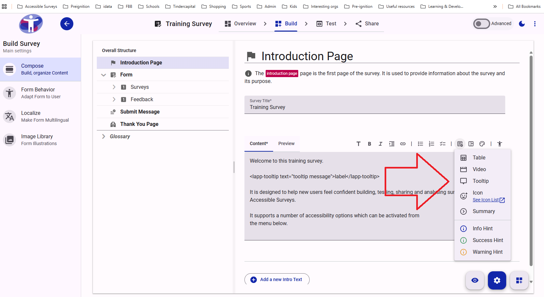Click the numbered list icon
This screenshot has width=544, height=297.
click(x=432, y=144)
